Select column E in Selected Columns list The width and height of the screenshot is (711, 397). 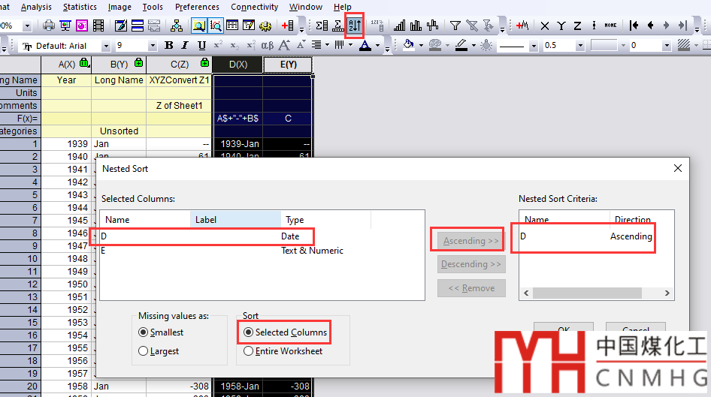(x=103, y=251)
